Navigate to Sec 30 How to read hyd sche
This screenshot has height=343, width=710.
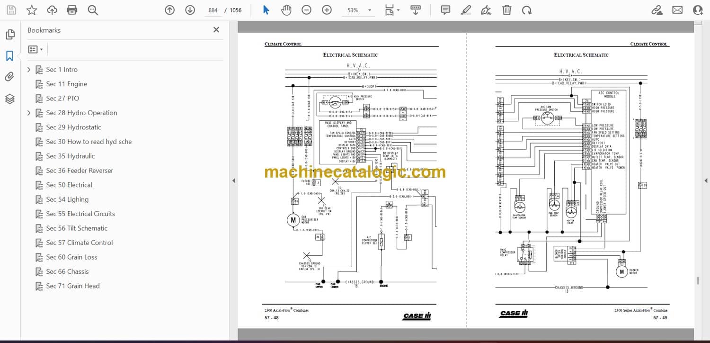tap(89, 142)
